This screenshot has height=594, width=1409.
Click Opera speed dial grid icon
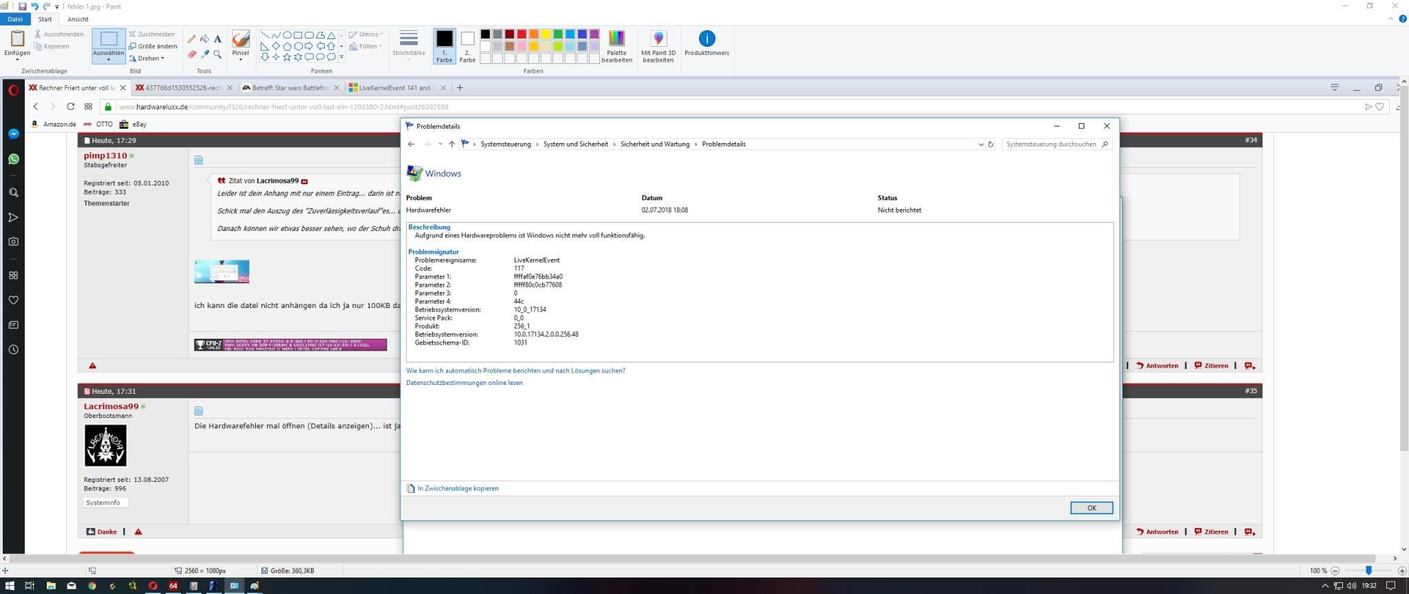88,107
